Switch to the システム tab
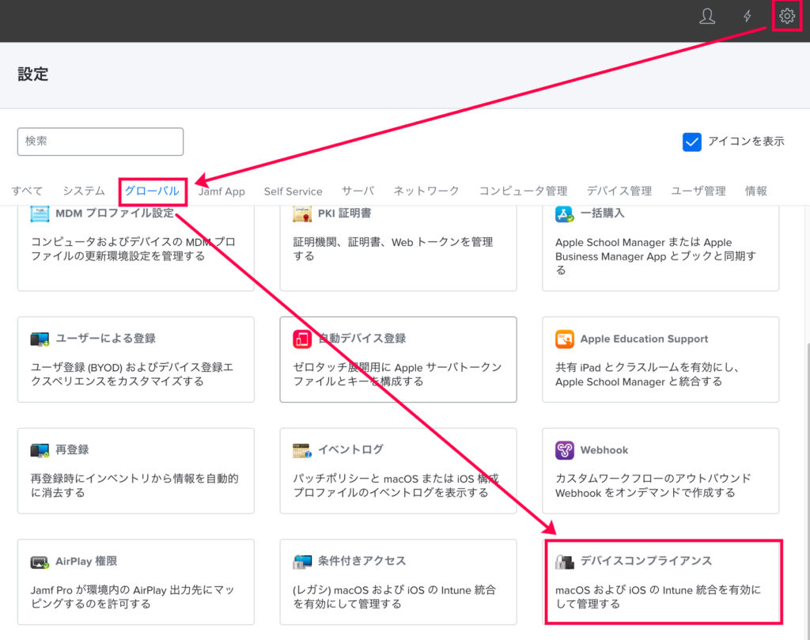This screenshot has width=810, height=640. [84, 191]
